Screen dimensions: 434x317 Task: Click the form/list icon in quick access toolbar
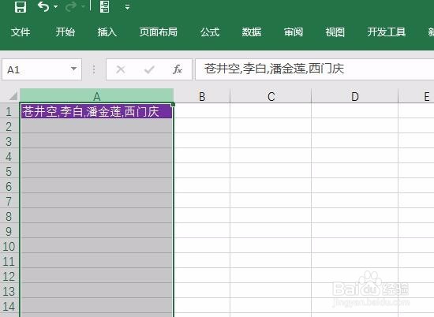pos(104,6)
